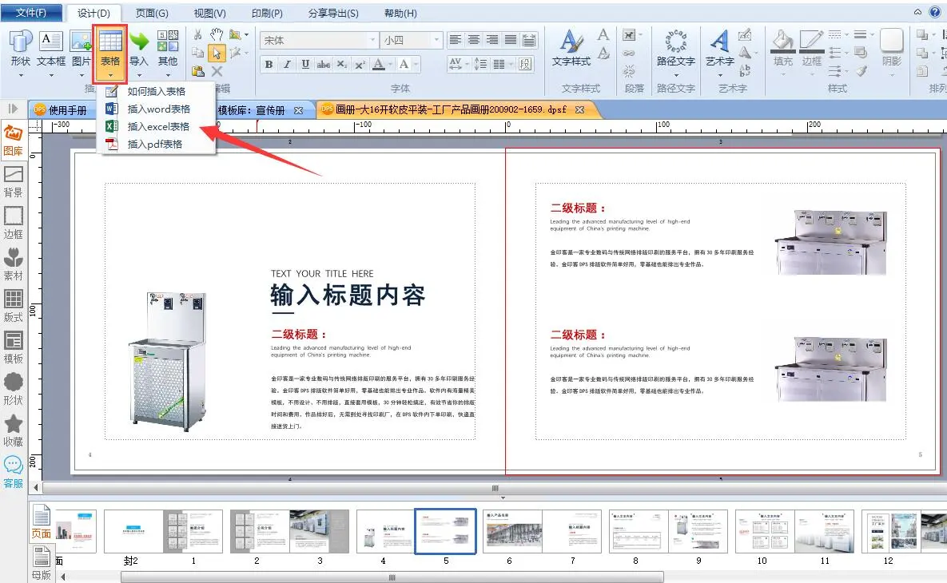Click the 收藏 favorites star icon

[13, 430]
